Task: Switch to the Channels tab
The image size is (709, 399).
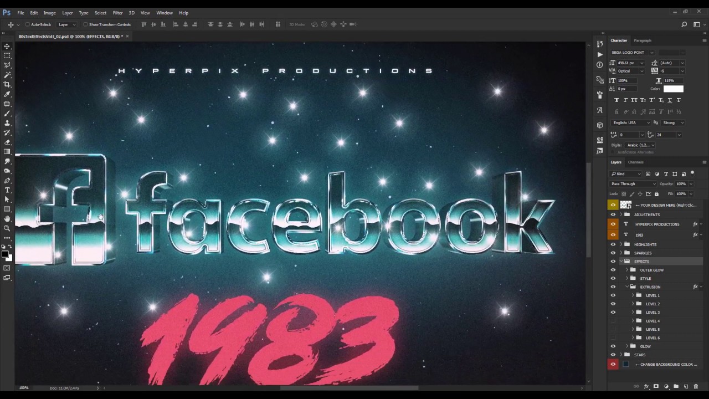Action: 636,162
